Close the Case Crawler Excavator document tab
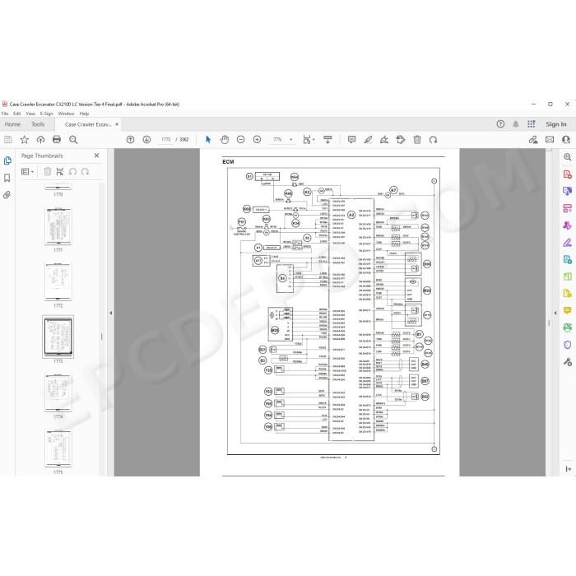Screen dimensions: 576x576 tap(117, 124)
